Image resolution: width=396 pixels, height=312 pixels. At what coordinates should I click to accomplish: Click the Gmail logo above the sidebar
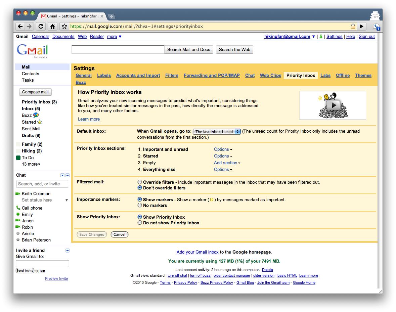click(x=32, y=51)
